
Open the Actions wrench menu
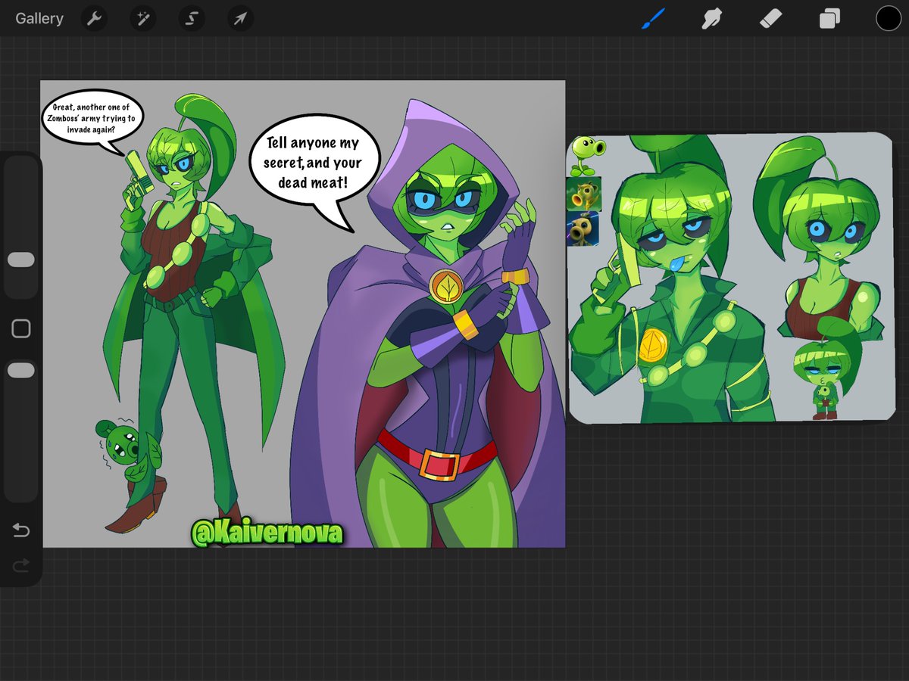point(94,18)
